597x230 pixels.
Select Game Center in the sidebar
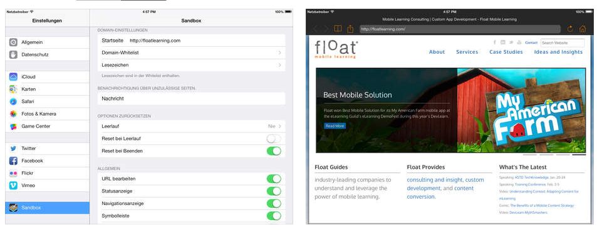click(47, 126)
